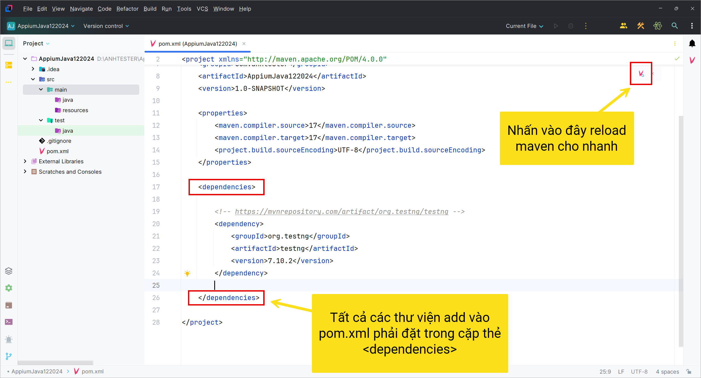The height and width of the screenshot is (378, 701).
Task: Open IDE settings kebab menu in toolbar
Action: tap(692, 26)
